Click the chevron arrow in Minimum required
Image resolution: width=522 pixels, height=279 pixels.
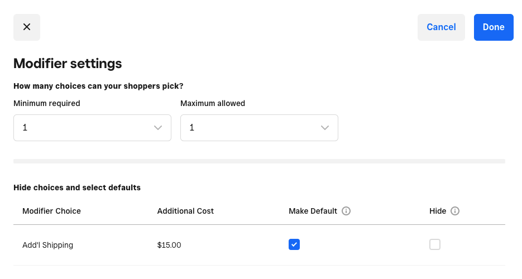(x=158, y=128)
